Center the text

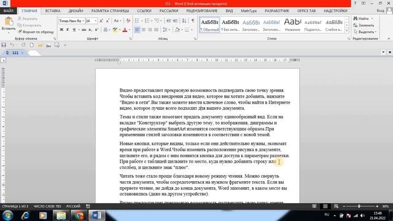pyautogui.click(x=144, y=30)
